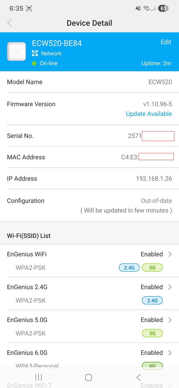Image resolution: width=179 pixels, height=388 pixels.
Task: Tap the screen recorder status bar icon
Action: pyautogui.click(x=29, y=8)
